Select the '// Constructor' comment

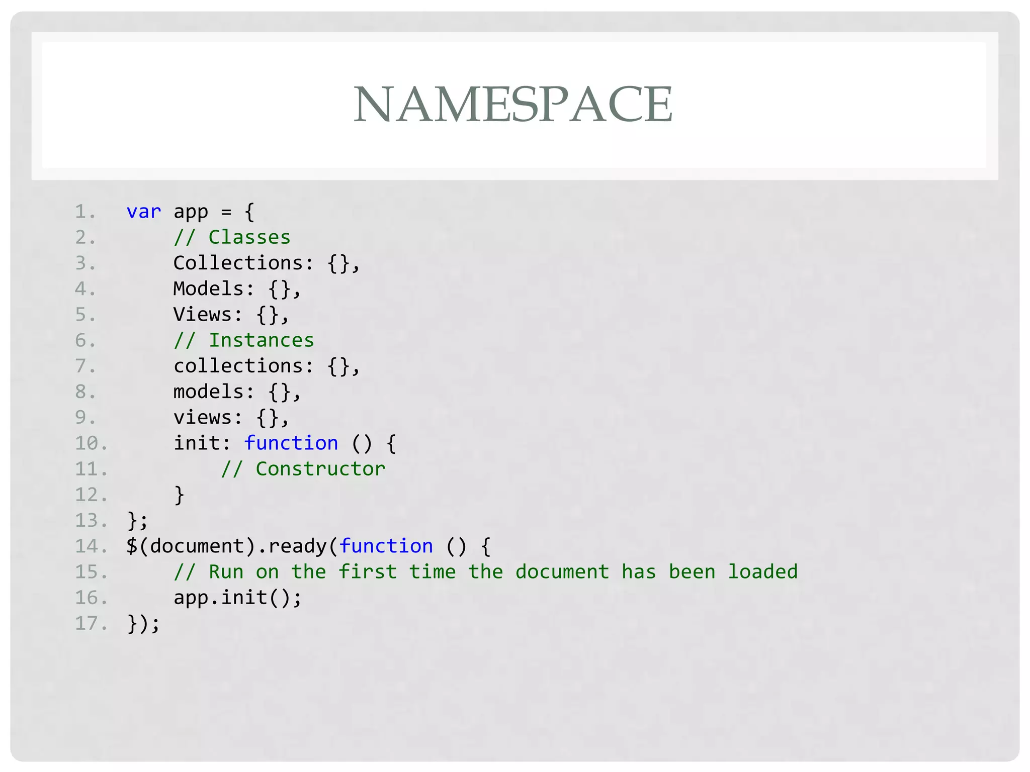(x=303, y=469)
